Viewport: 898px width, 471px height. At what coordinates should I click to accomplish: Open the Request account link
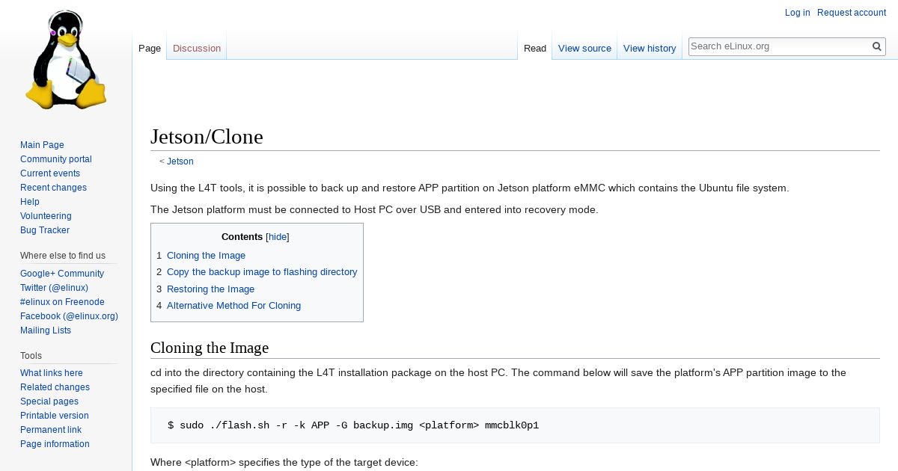coord(852,13)
